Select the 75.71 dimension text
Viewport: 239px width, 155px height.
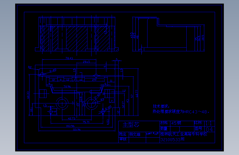pyautogui.click(x=86, y=122)
